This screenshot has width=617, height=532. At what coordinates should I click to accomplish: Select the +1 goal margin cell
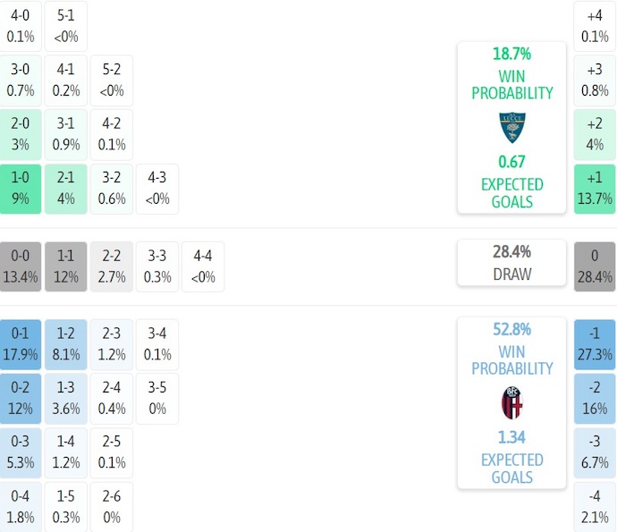click(x=595, y=189)
